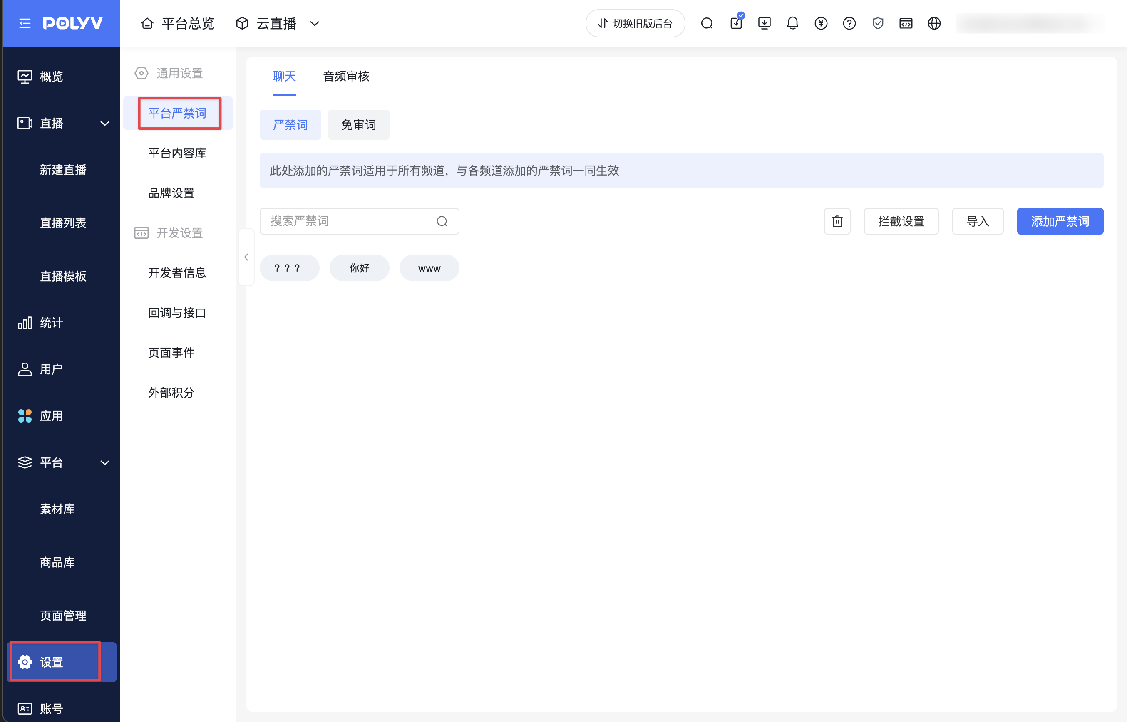
Task: Select the ？？？ banned word tag
Action: [289, 268]
